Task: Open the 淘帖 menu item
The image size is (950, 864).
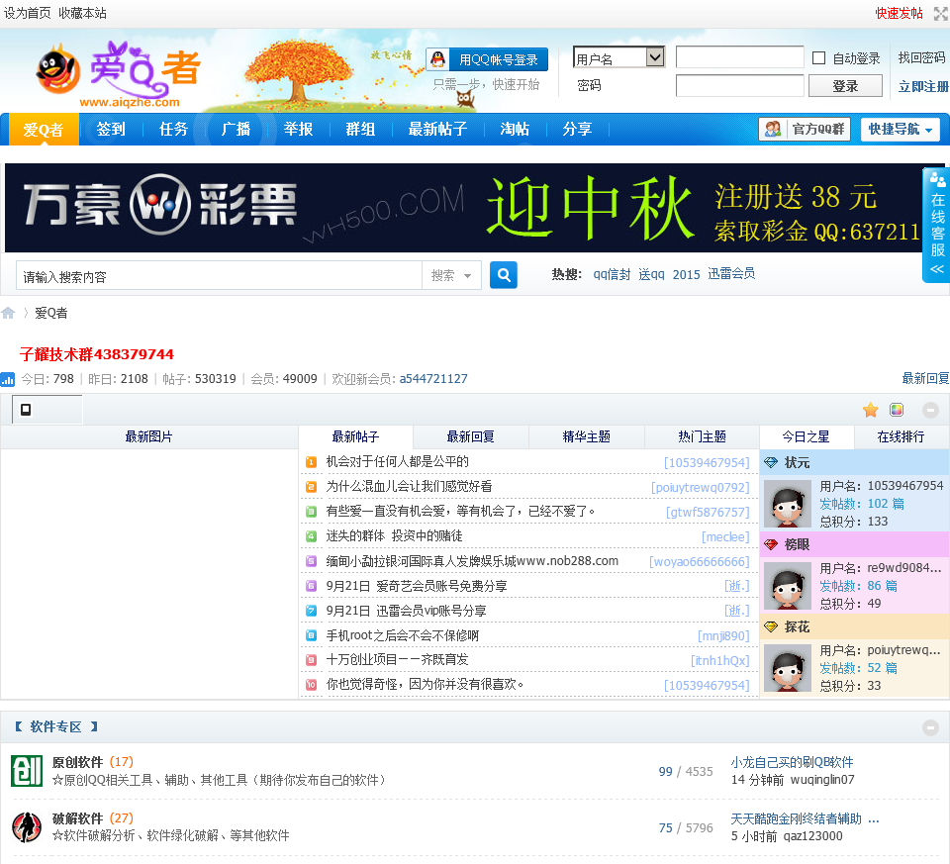Action: coord(515,129)
